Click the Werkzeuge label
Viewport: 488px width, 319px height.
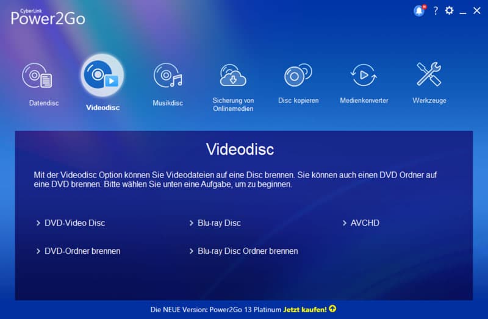429,101
